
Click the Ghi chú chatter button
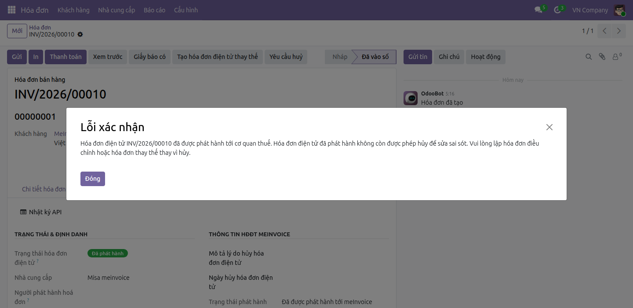449,57
